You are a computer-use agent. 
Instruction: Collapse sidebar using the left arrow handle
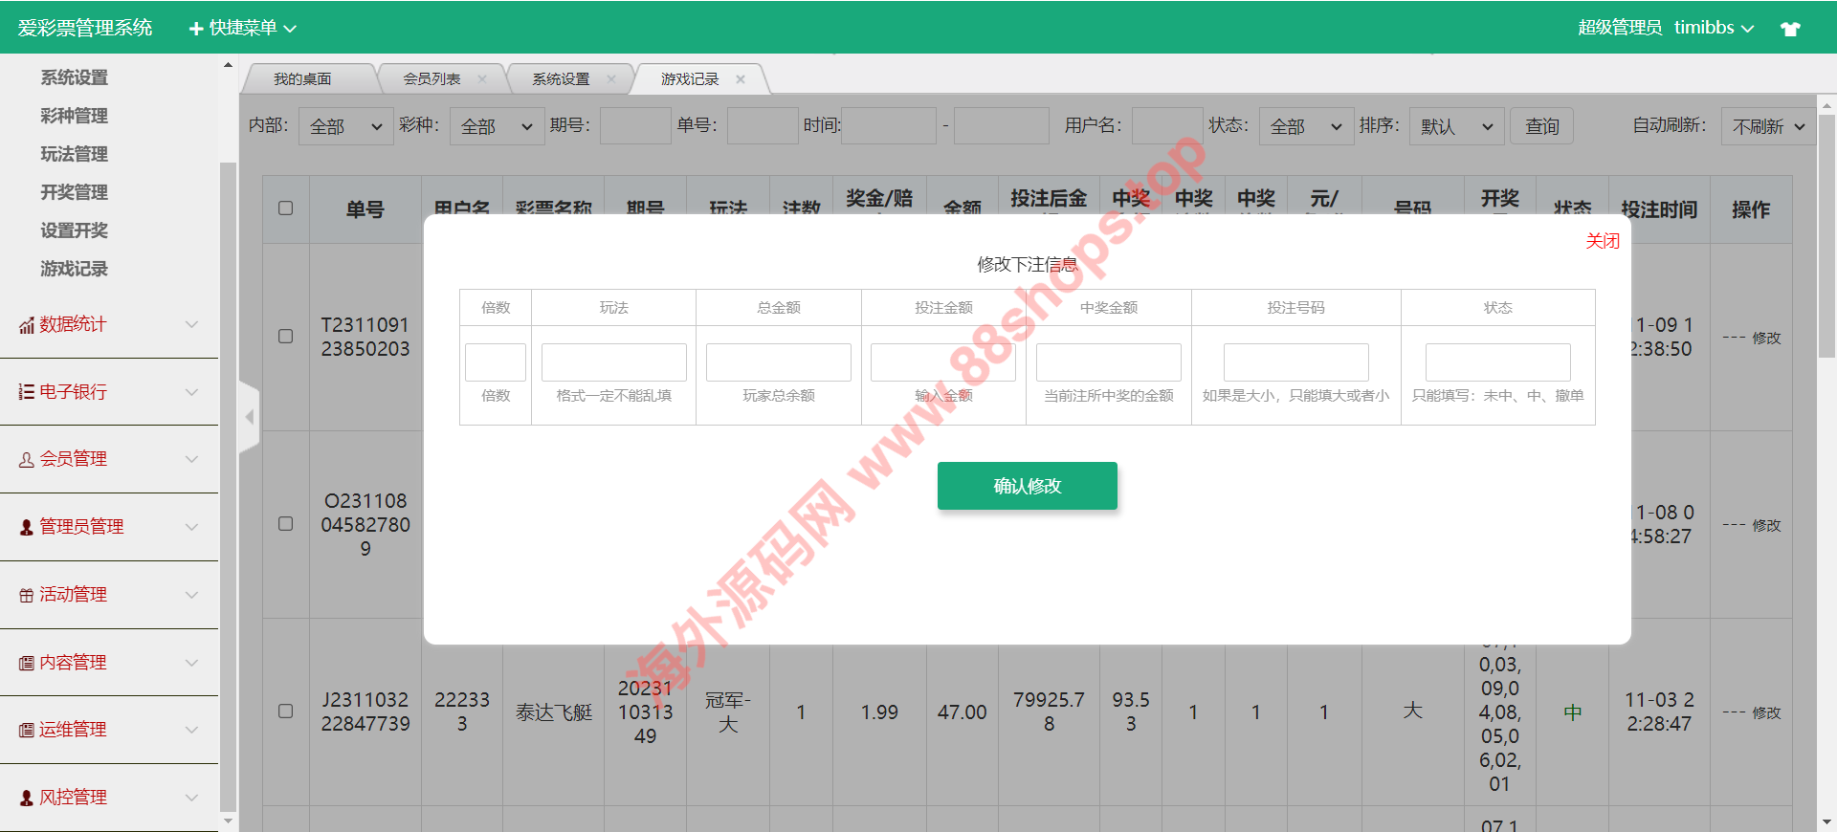(250, 417)
